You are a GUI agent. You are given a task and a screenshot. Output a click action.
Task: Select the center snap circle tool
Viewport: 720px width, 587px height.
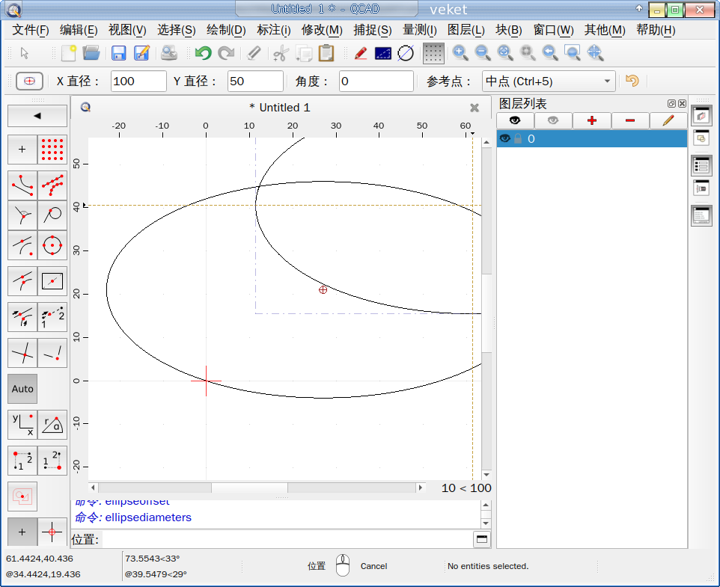tap(52, 245)
